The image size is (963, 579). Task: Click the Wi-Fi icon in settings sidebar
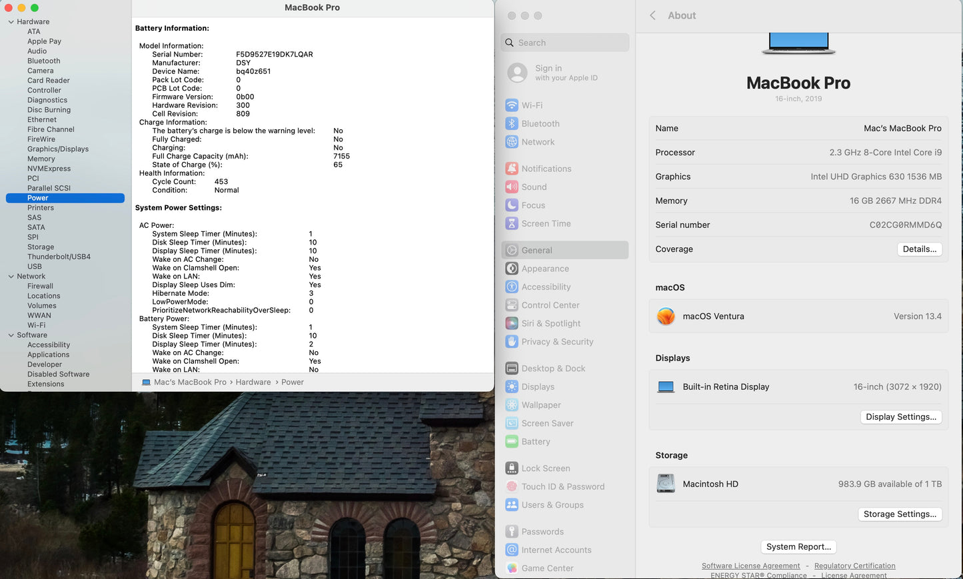point(512,105)
